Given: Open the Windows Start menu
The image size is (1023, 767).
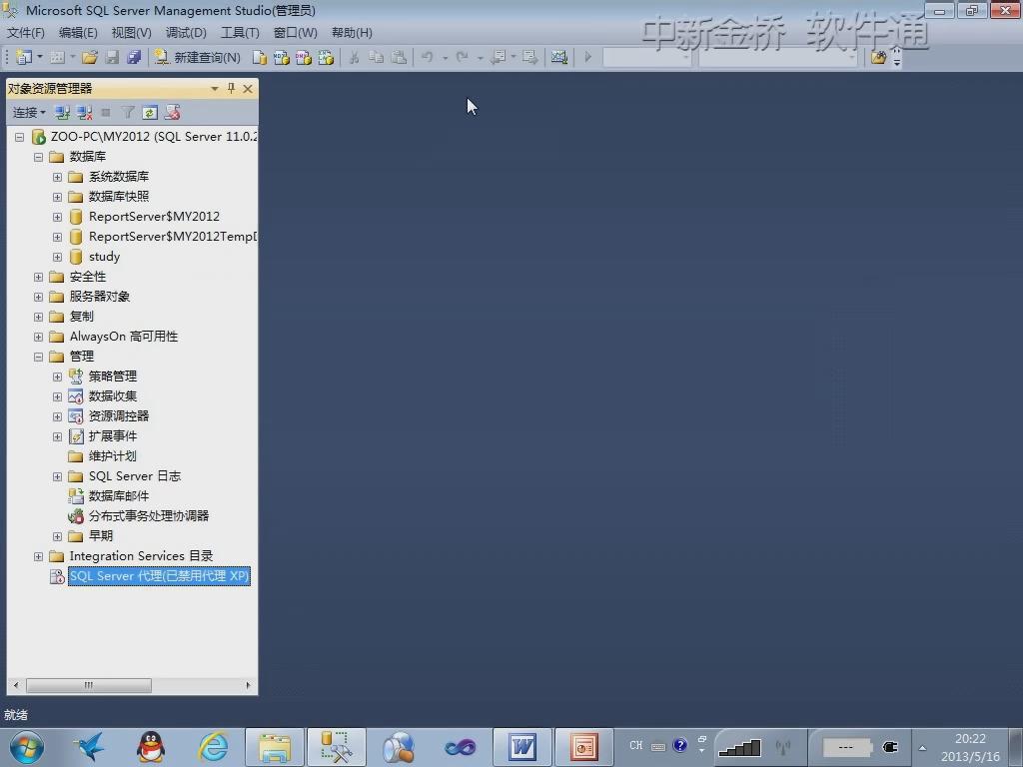Looking at the screenshot, I should point(26,747).
